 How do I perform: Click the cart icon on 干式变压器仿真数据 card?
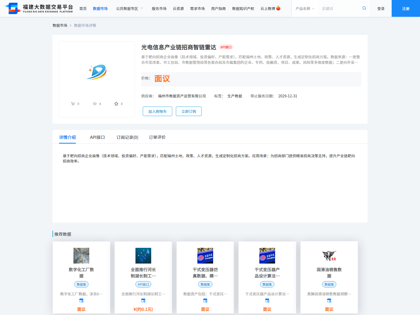click(x=205, y=301)
